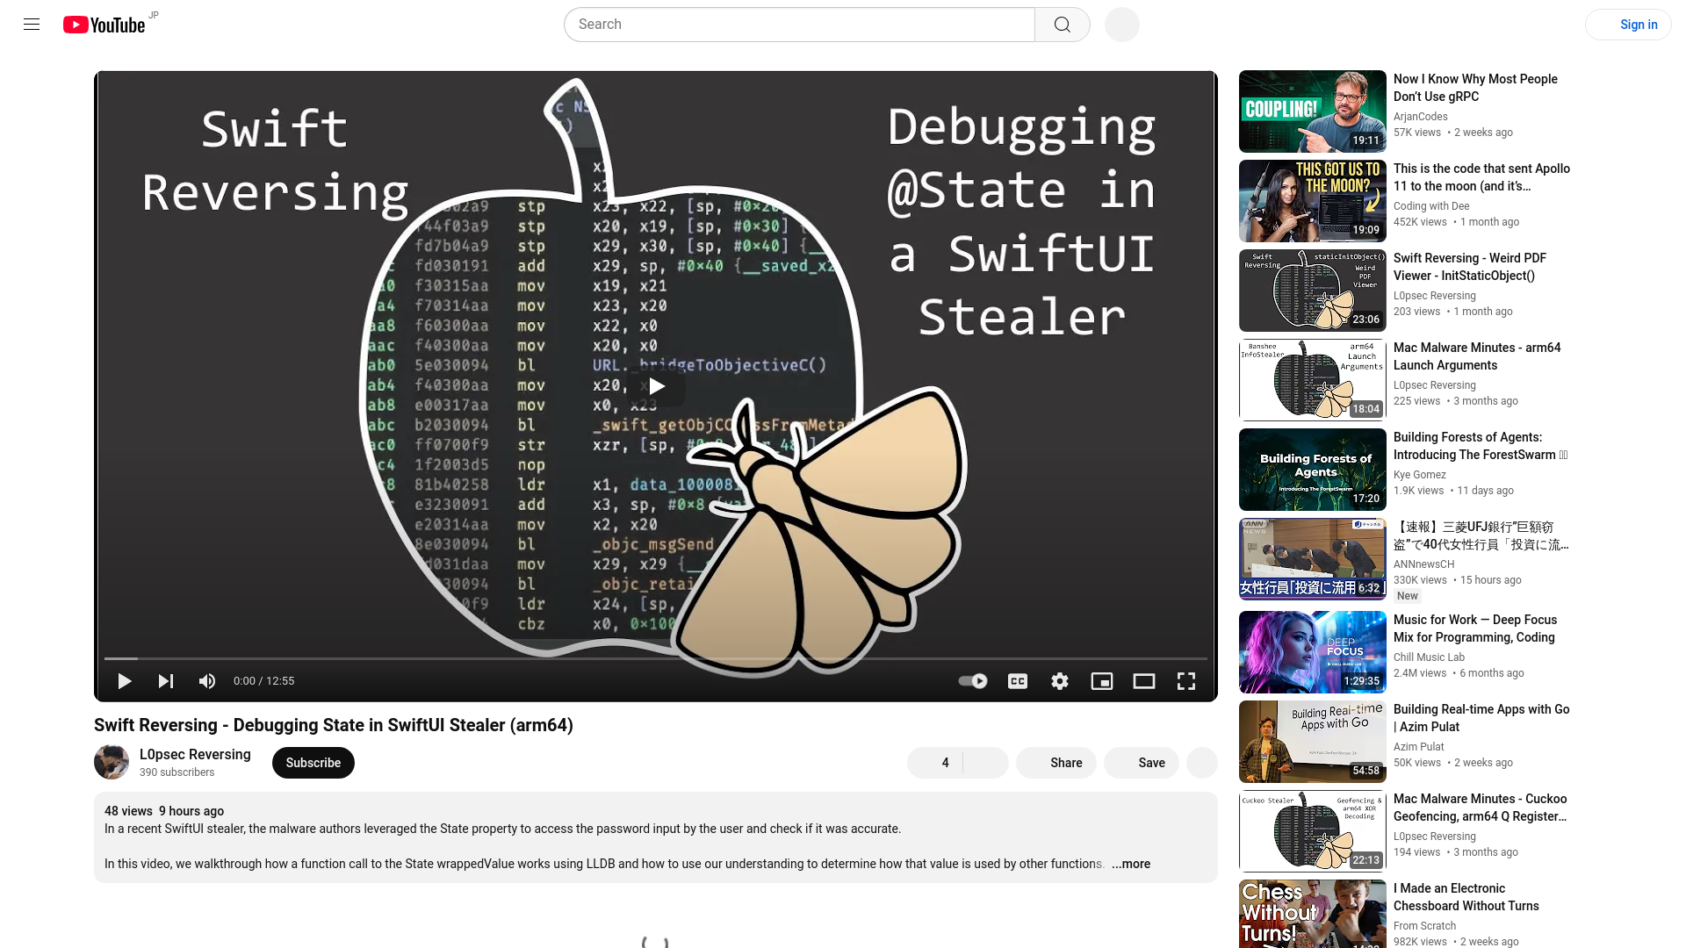The width and height of the screenshot is (1686, 948).
Task: Click the YouTube home logo
Action: point(103,23)
